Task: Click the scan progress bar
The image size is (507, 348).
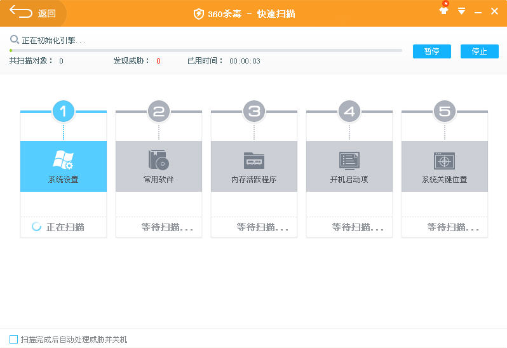Action: pyautogui.click(x=206, y=50)
